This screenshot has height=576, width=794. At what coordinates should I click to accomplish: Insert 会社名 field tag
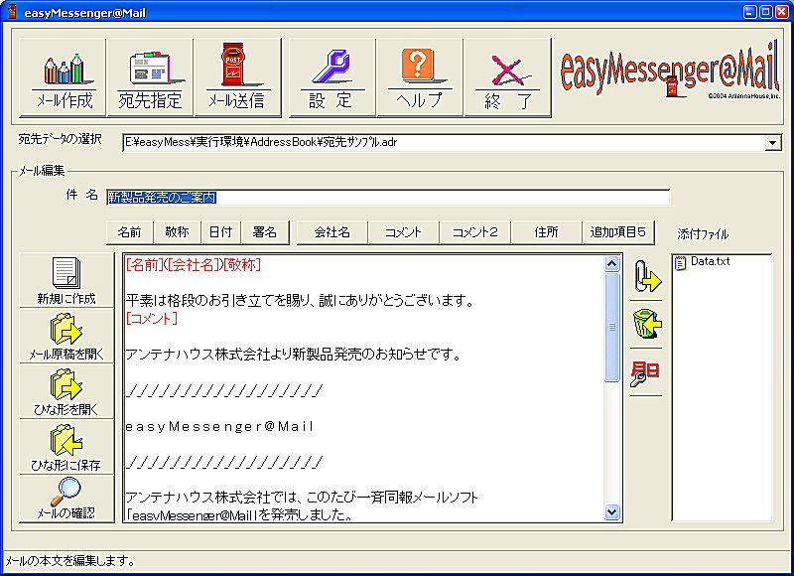point(332,232)
